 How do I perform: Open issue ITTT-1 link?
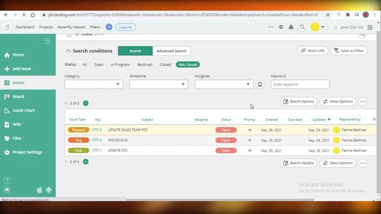(96, 150)
